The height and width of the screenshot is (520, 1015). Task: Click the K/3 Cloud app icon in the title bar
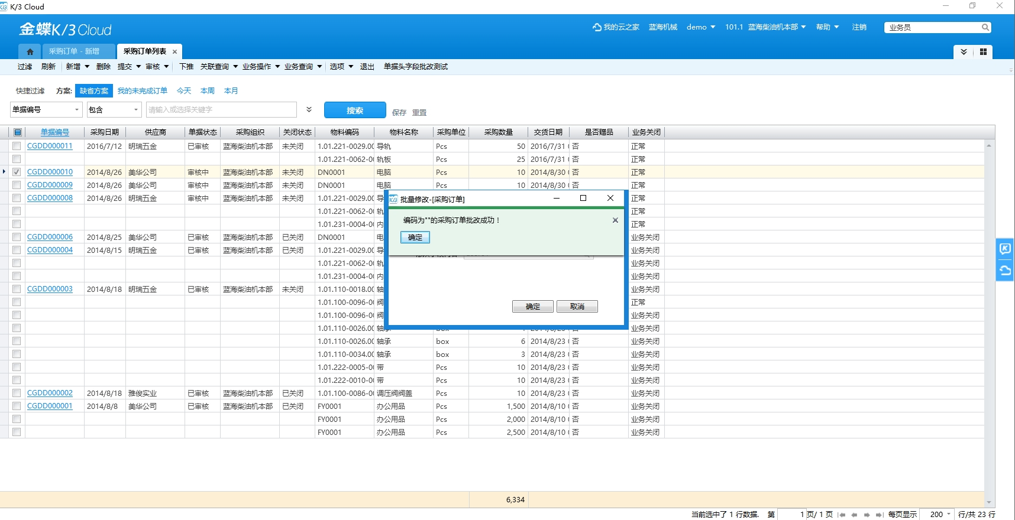click(x=4, y=6)
